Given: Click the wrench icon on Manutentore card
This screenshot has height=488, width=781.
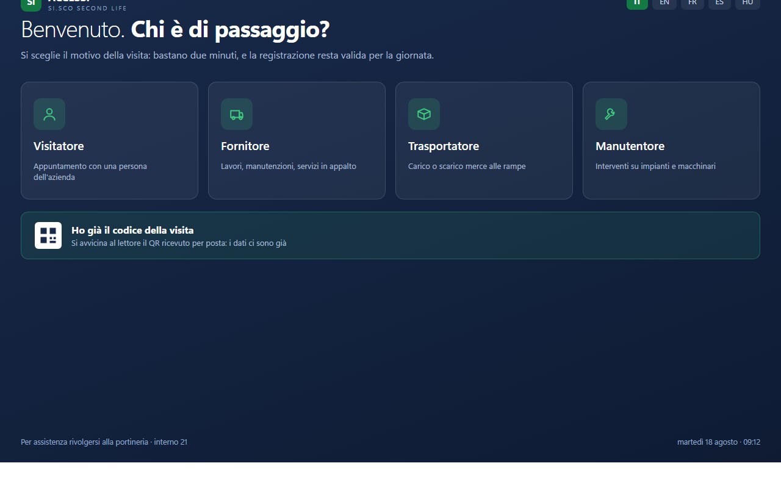Looking at the screenshot, I should click(x=611, y=114).
